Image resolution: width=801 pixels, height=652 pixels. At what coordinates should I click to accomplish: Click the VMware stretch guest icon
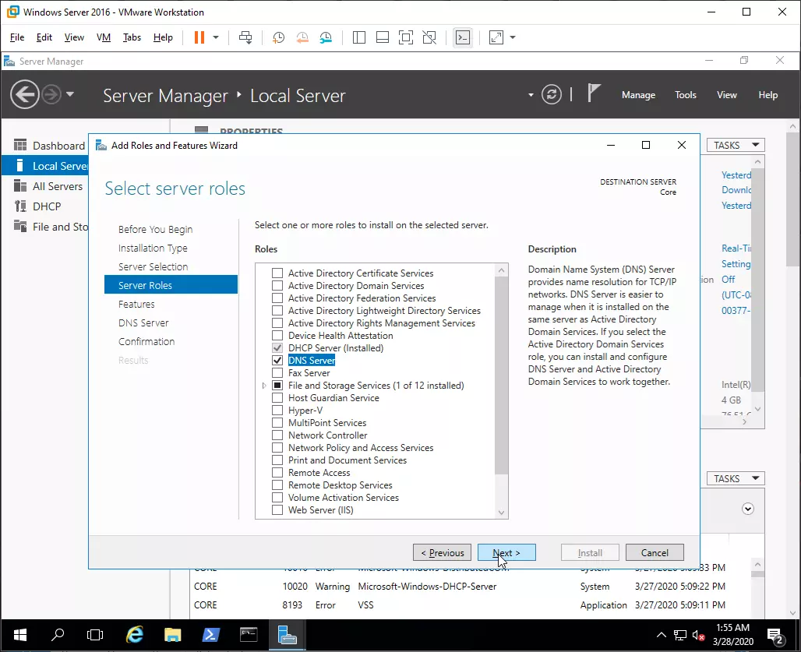pyautogui.click(x=496, y=37)
